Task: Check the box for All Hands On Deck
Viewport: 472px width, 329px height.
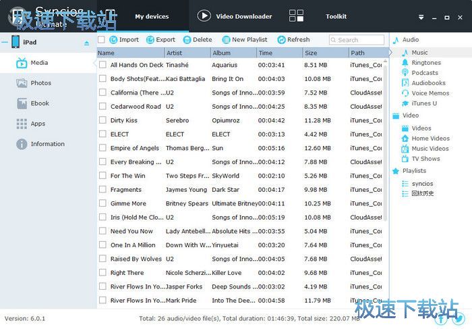Action: point(102,65)
